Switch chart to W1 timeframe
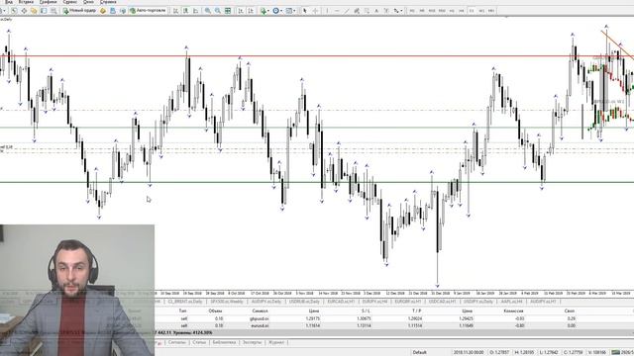 point(481,11)
